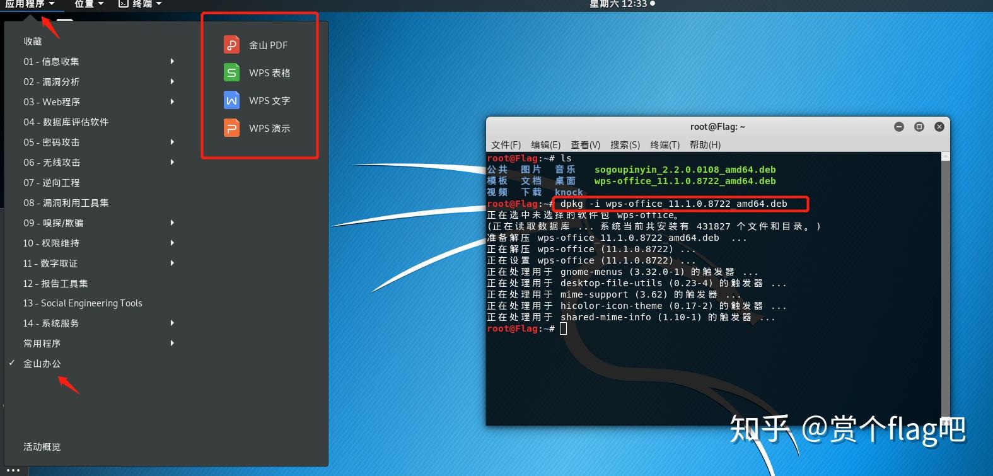This screenshot has height=476, width=993.
Task: Select 07 - 逆向工程 category
Action: (52, 182)
